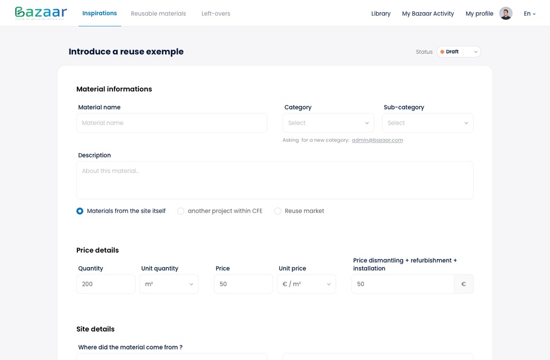Viewport: 550px width, 360px height.
Task: Click the chevron next to En language
Action: (534, 14)
